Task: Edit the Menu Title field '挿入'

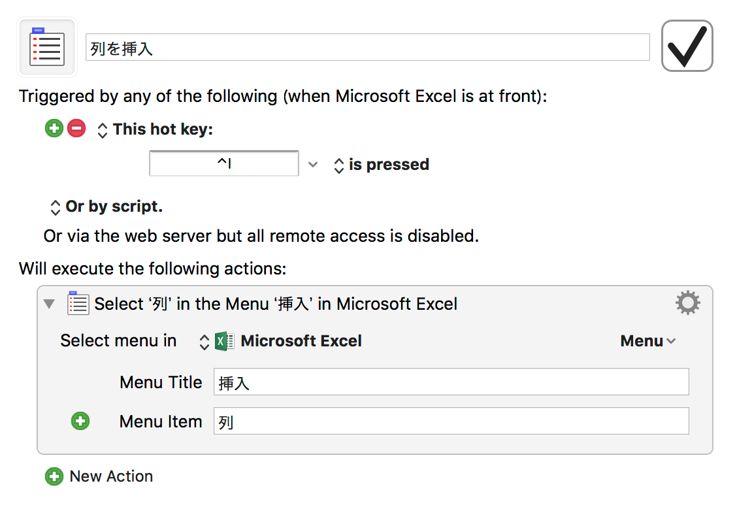Action: pyautogui.click(x=451, y=382)
